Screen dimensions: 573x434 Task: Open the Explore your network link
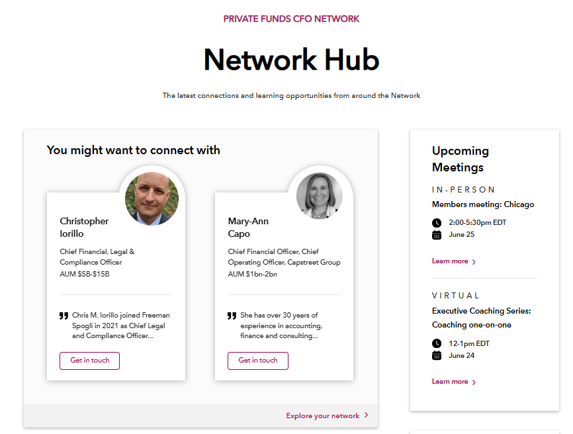point(323,416)
